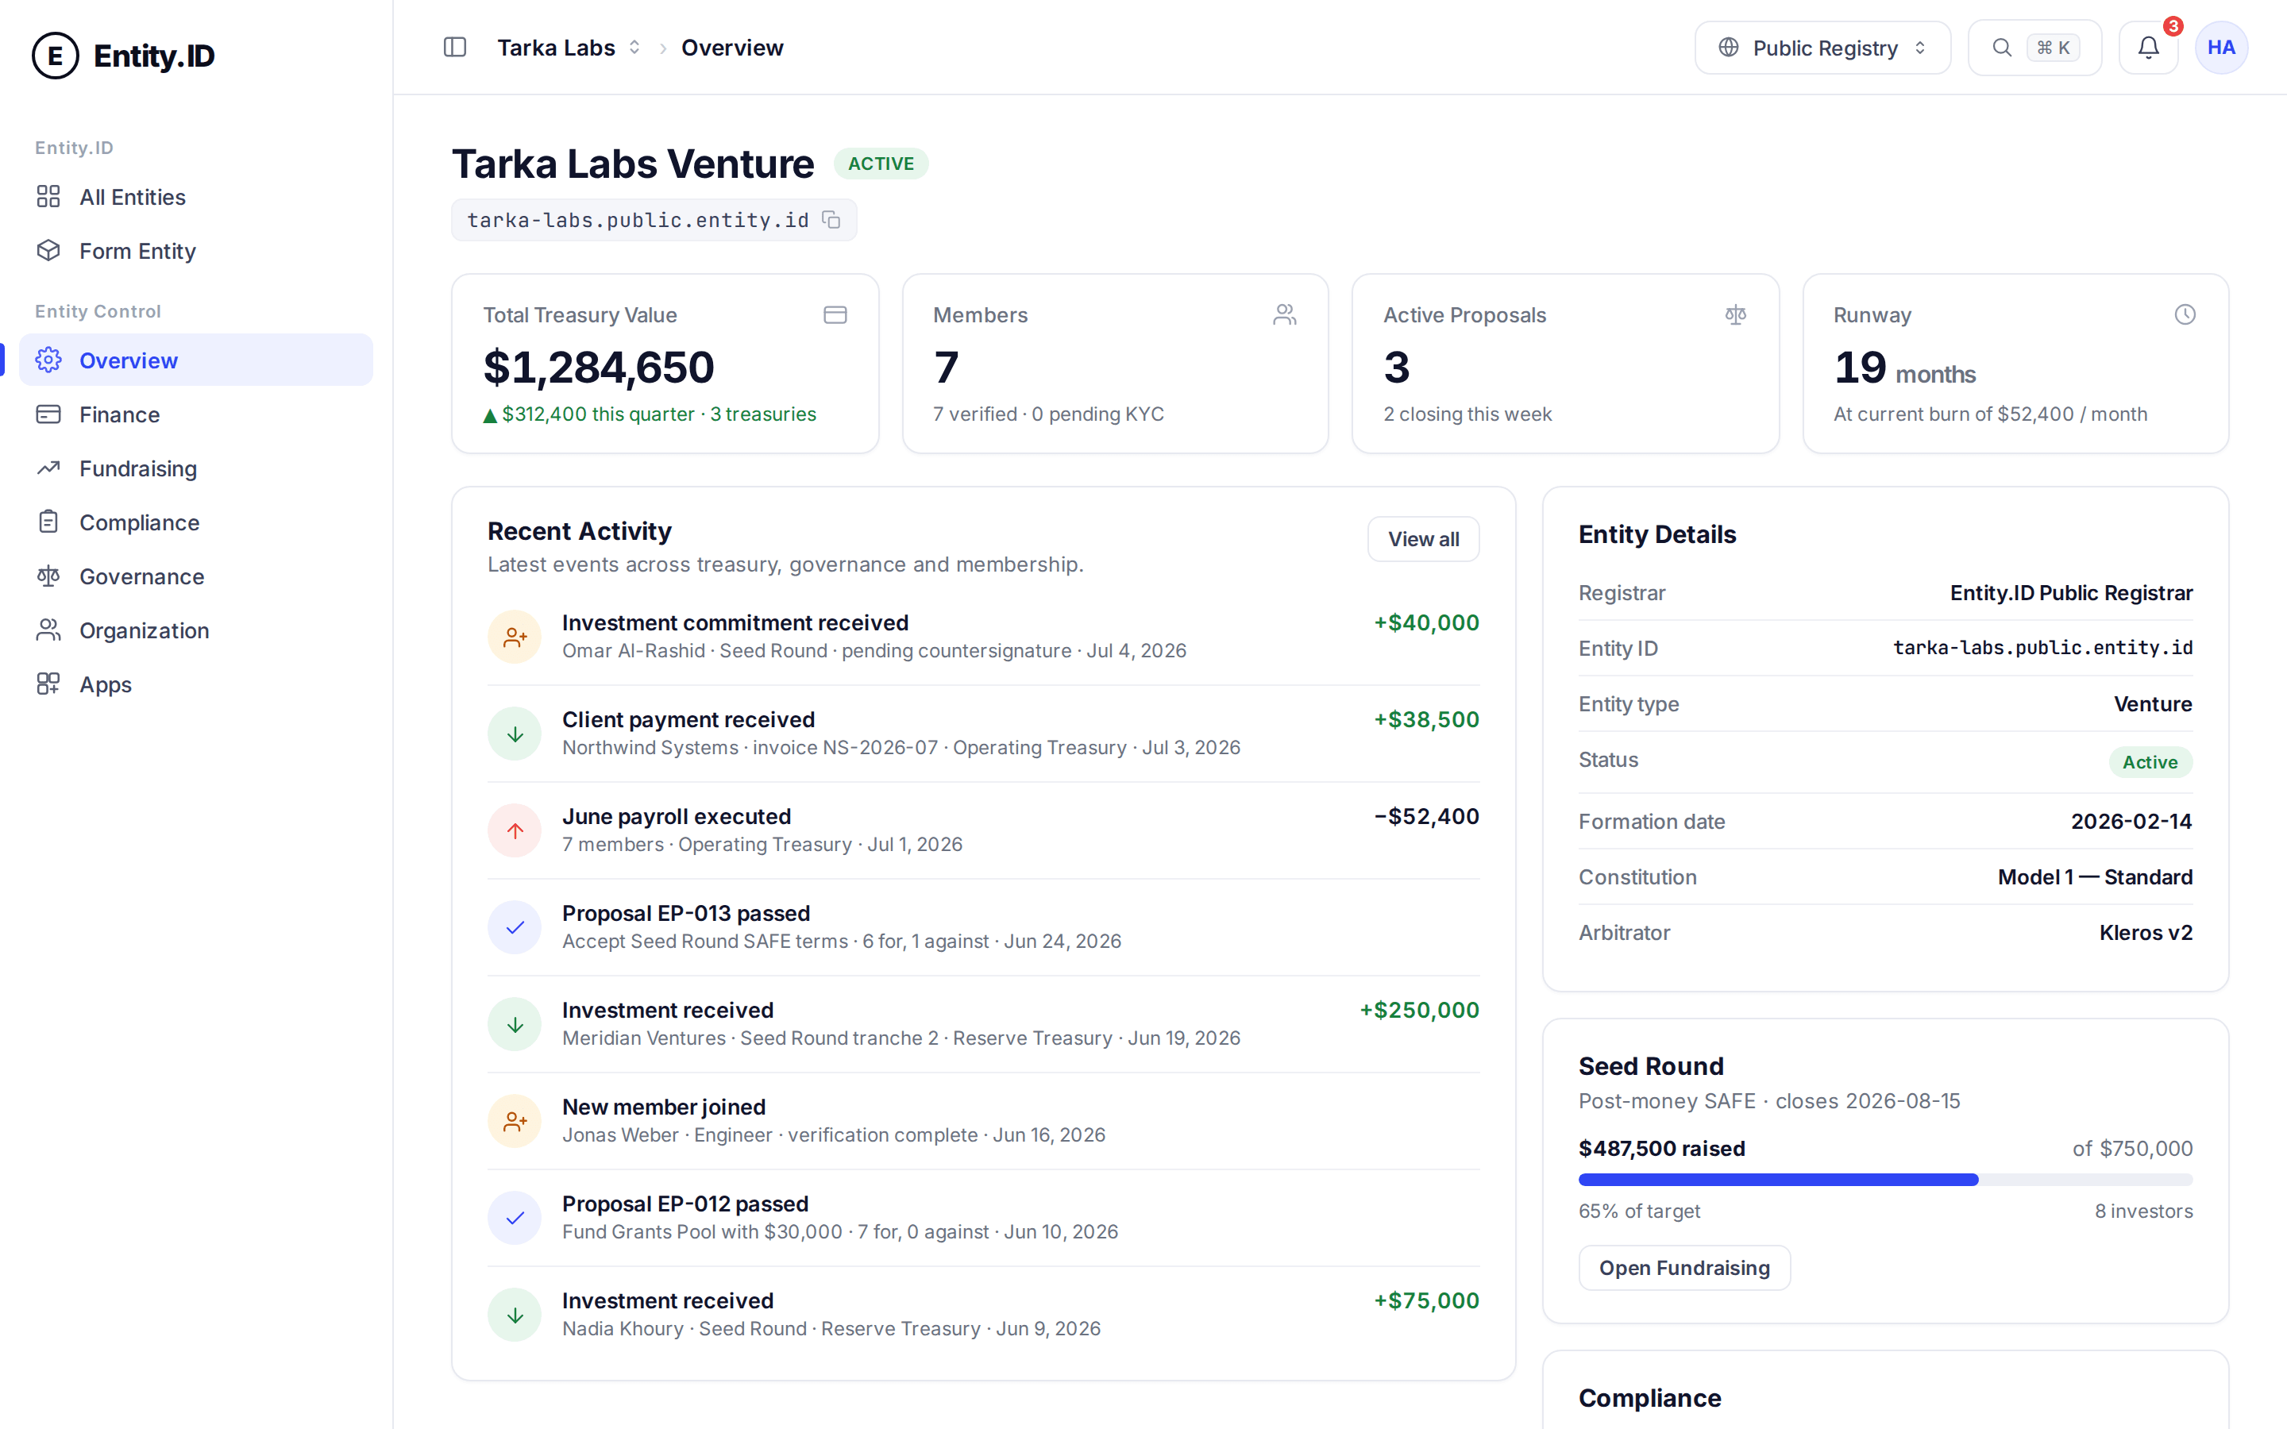Open the Compliance sidebar item

click(195, 522)
